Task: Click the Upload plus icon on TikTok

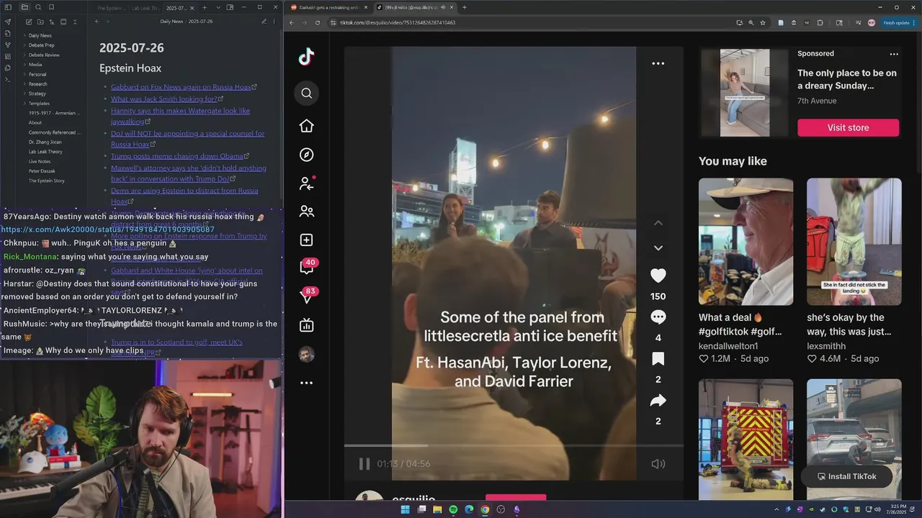Action: (307, 240)
